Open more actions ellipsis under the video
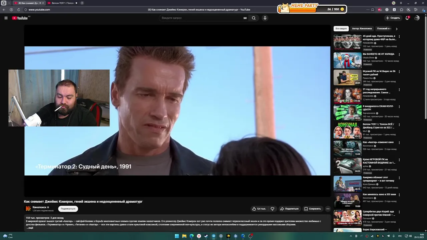Viewport: 427px width, 240px height. tap(328, 209)
